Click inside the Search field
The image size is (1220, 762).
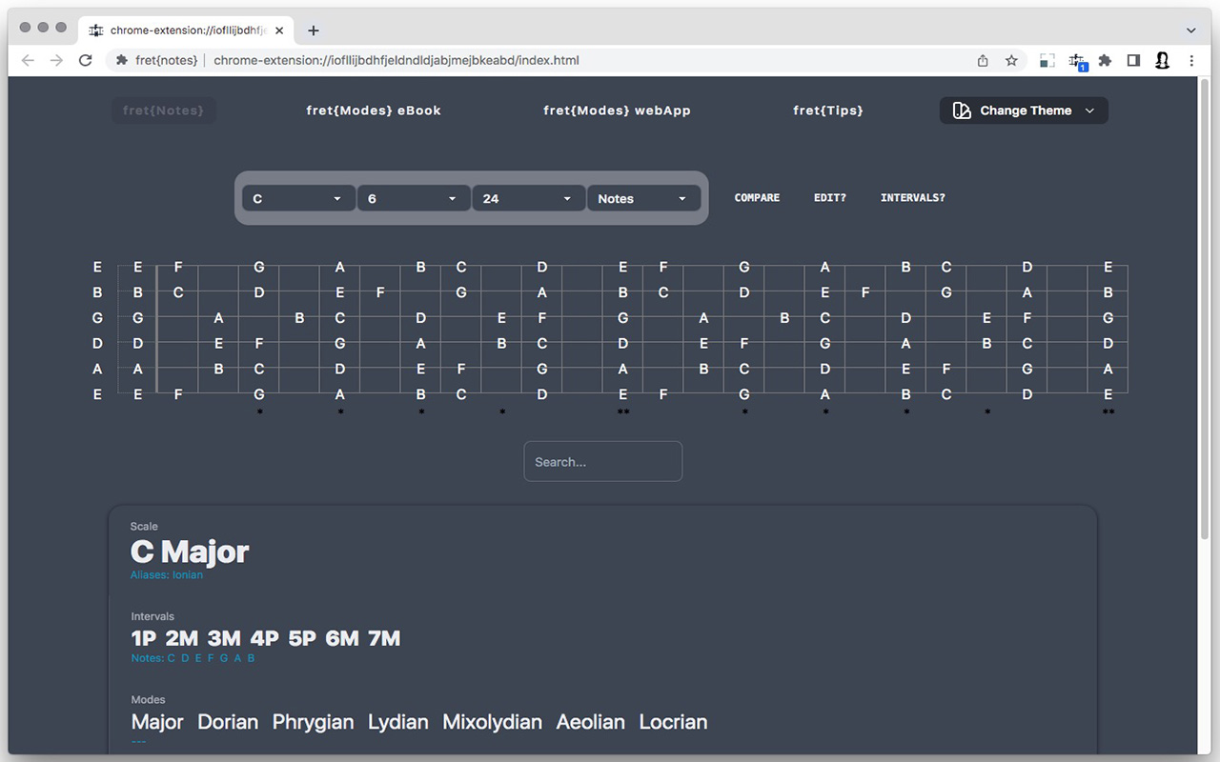(x=602, y=461)
